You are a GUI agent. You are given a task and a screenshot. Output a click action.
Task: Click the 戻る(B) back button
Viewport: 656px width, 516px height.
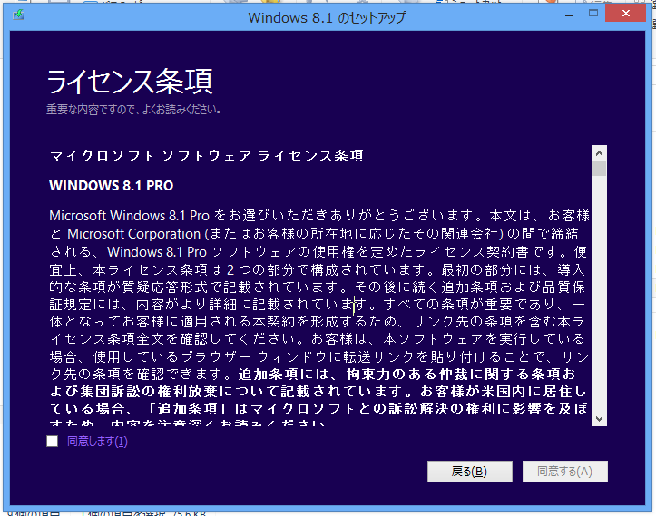469,472
